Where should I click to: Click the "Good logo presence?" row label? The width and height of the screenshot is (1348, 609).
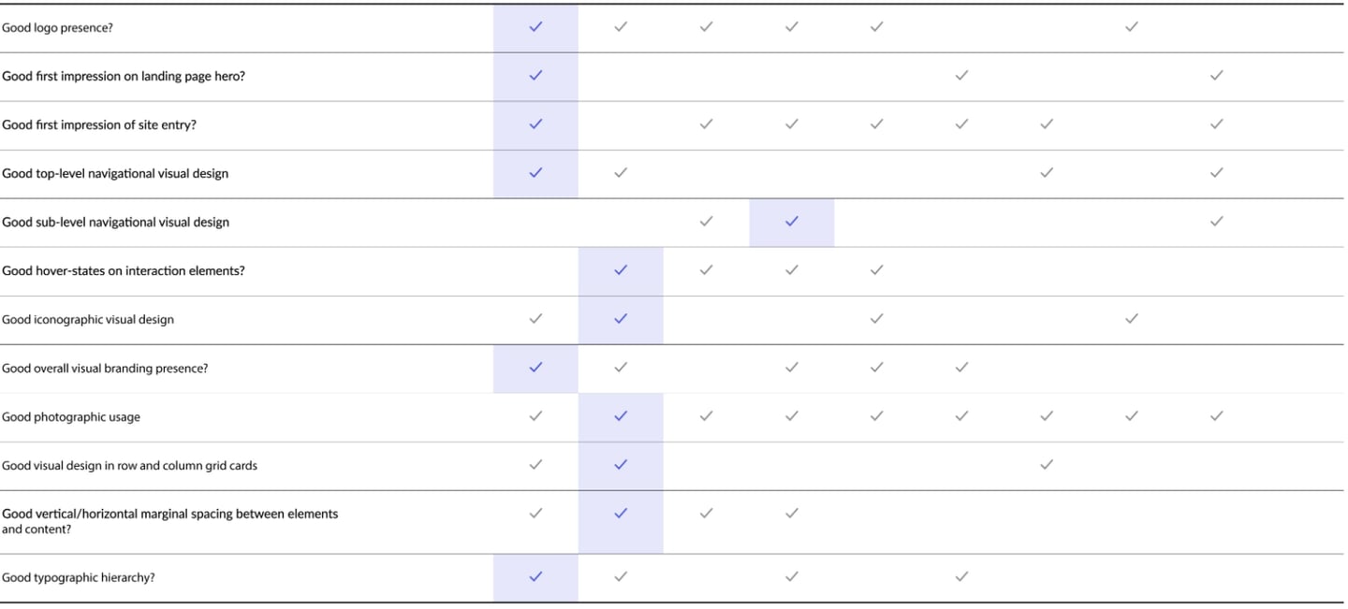coord(57,28)
